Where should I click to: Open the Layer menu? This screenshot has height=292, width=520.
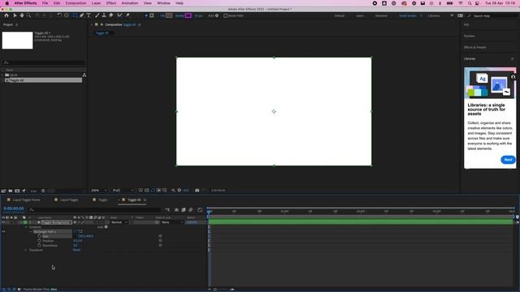point(96,3)
